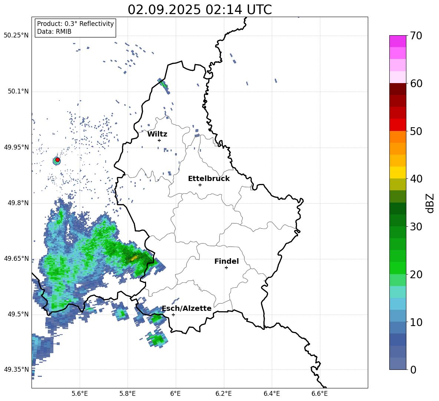The image size is (439, 401).
Task: Click the 5.6°E longitude label
Action: pos(80,394)
